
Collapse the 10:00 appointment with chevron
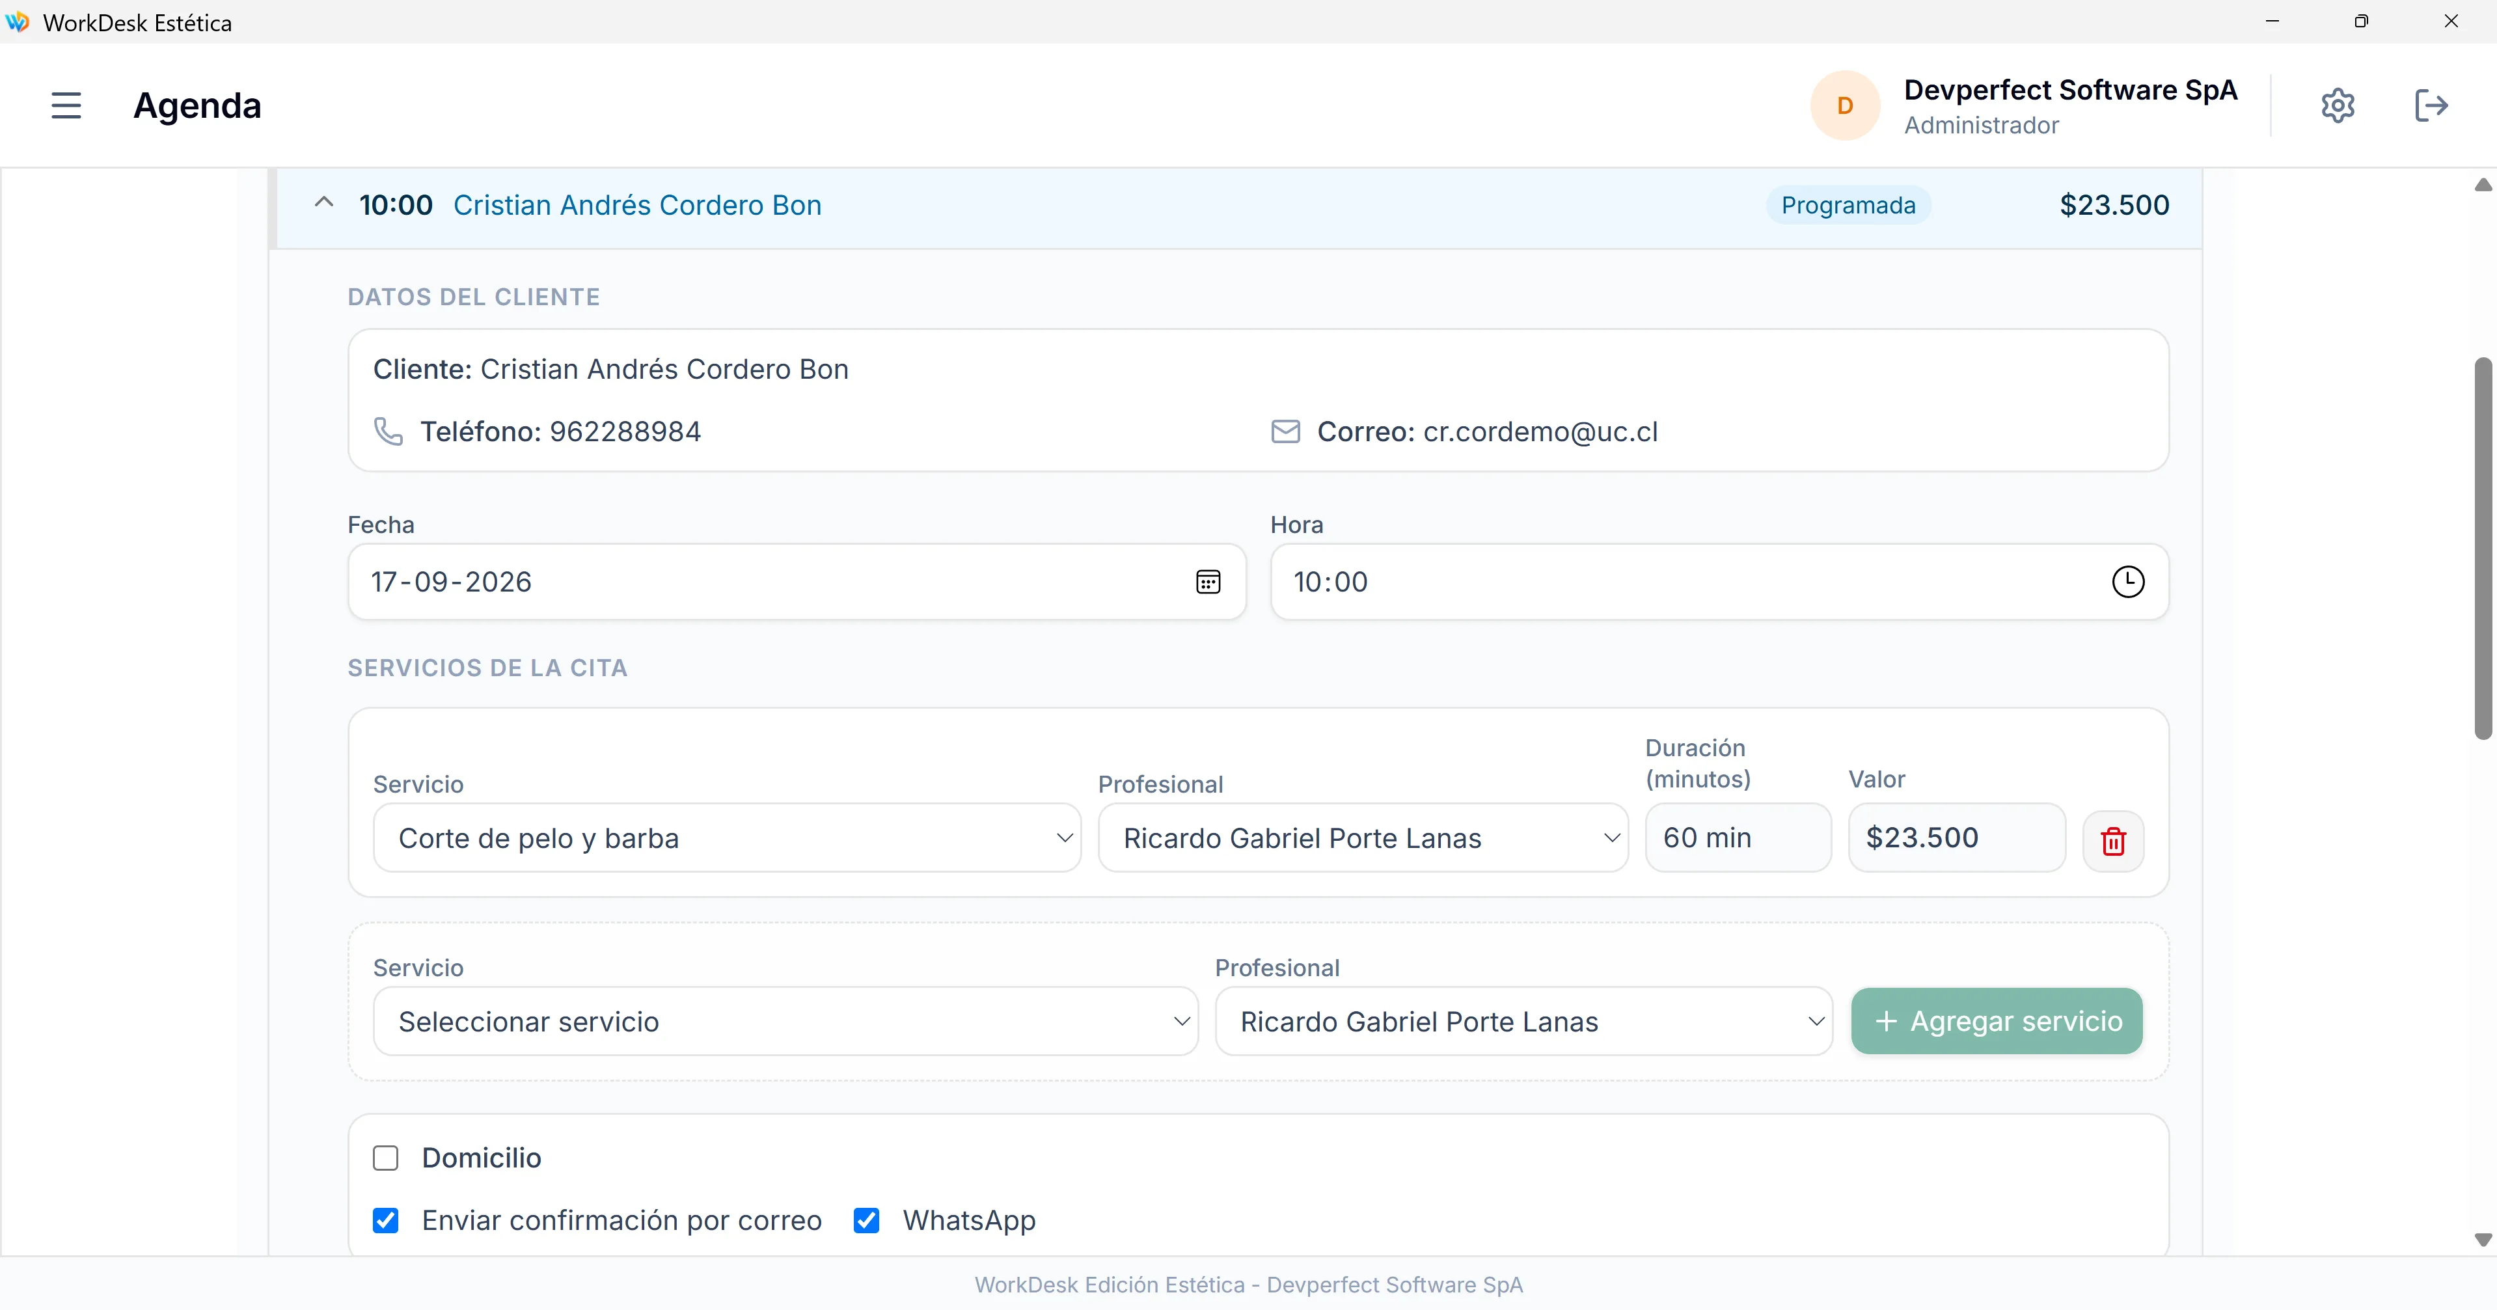tap(323, 204)
